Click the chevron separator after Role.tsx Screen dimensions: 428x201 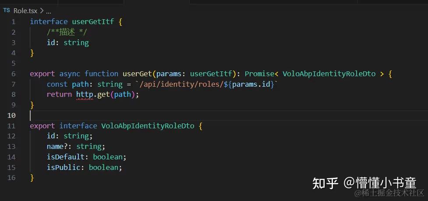coord(42,11)
